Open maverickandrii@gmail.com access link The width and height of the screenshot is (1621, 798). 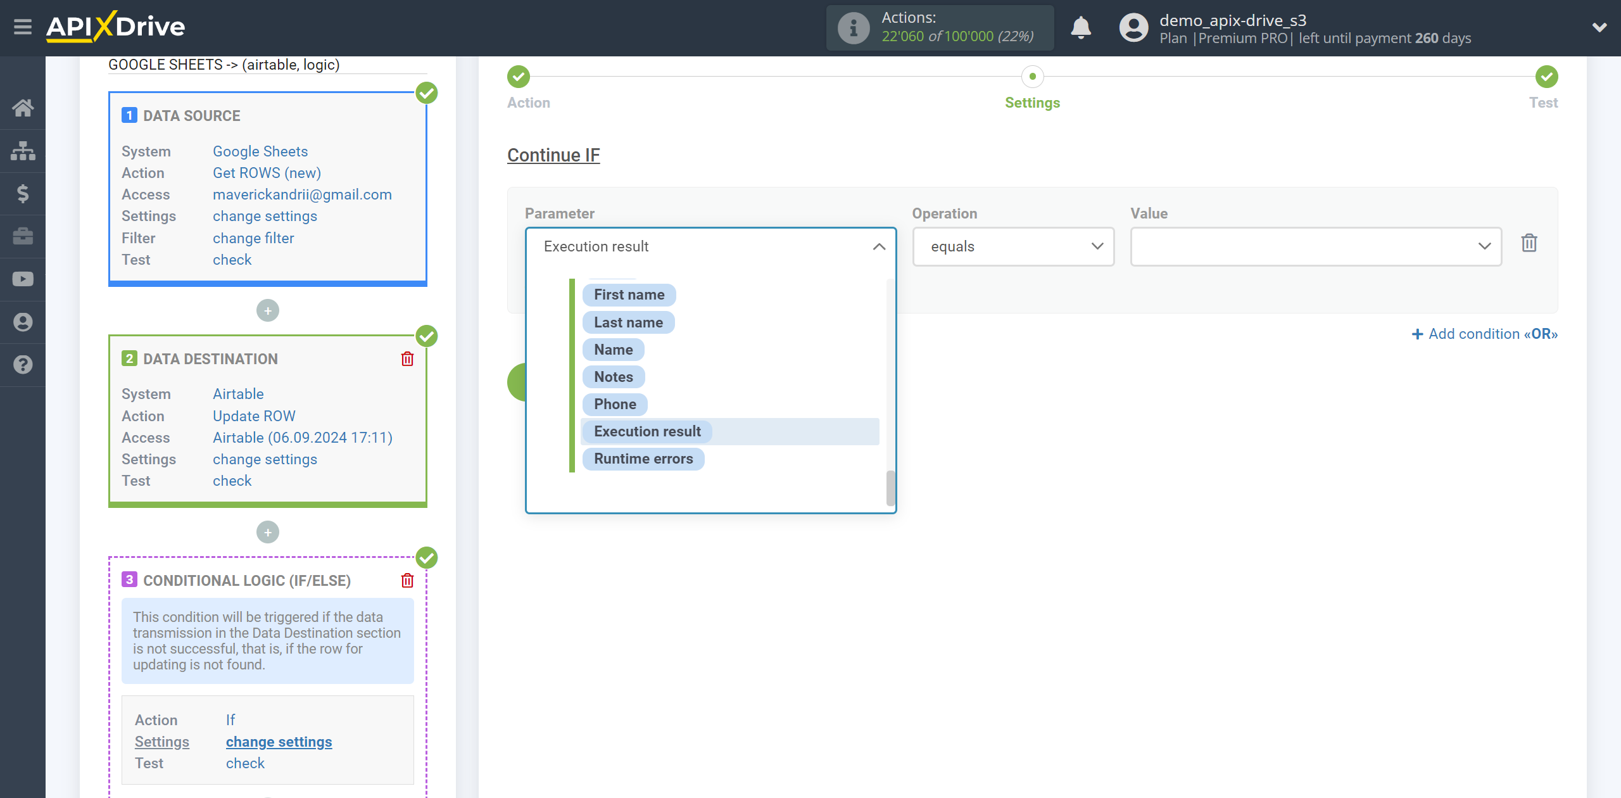coord(302,194)
